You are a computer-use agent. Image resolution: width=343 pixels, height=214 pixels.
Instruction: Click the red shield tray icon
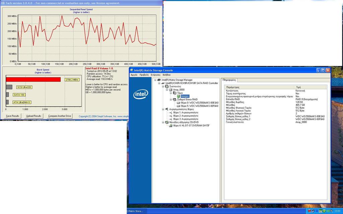(310, 211)
